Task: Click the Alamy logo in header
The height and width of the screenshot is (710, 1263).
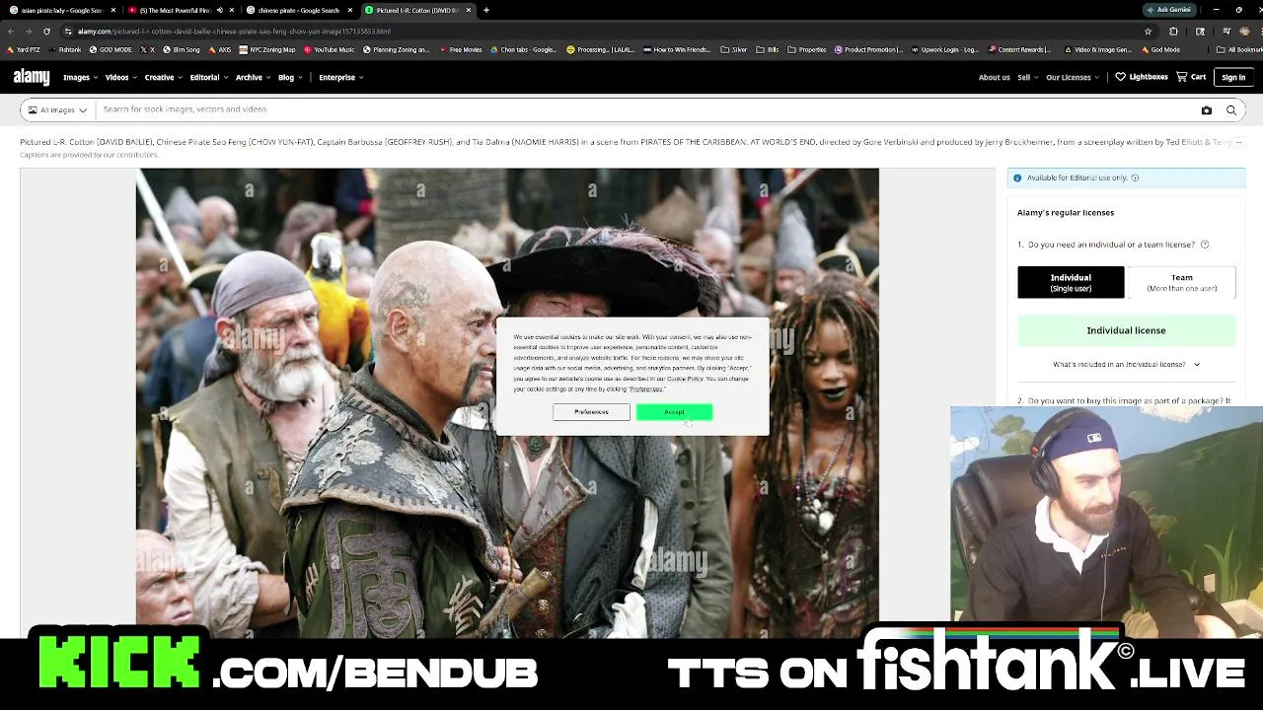Action: pyautogui.click(x=32, y=77)
